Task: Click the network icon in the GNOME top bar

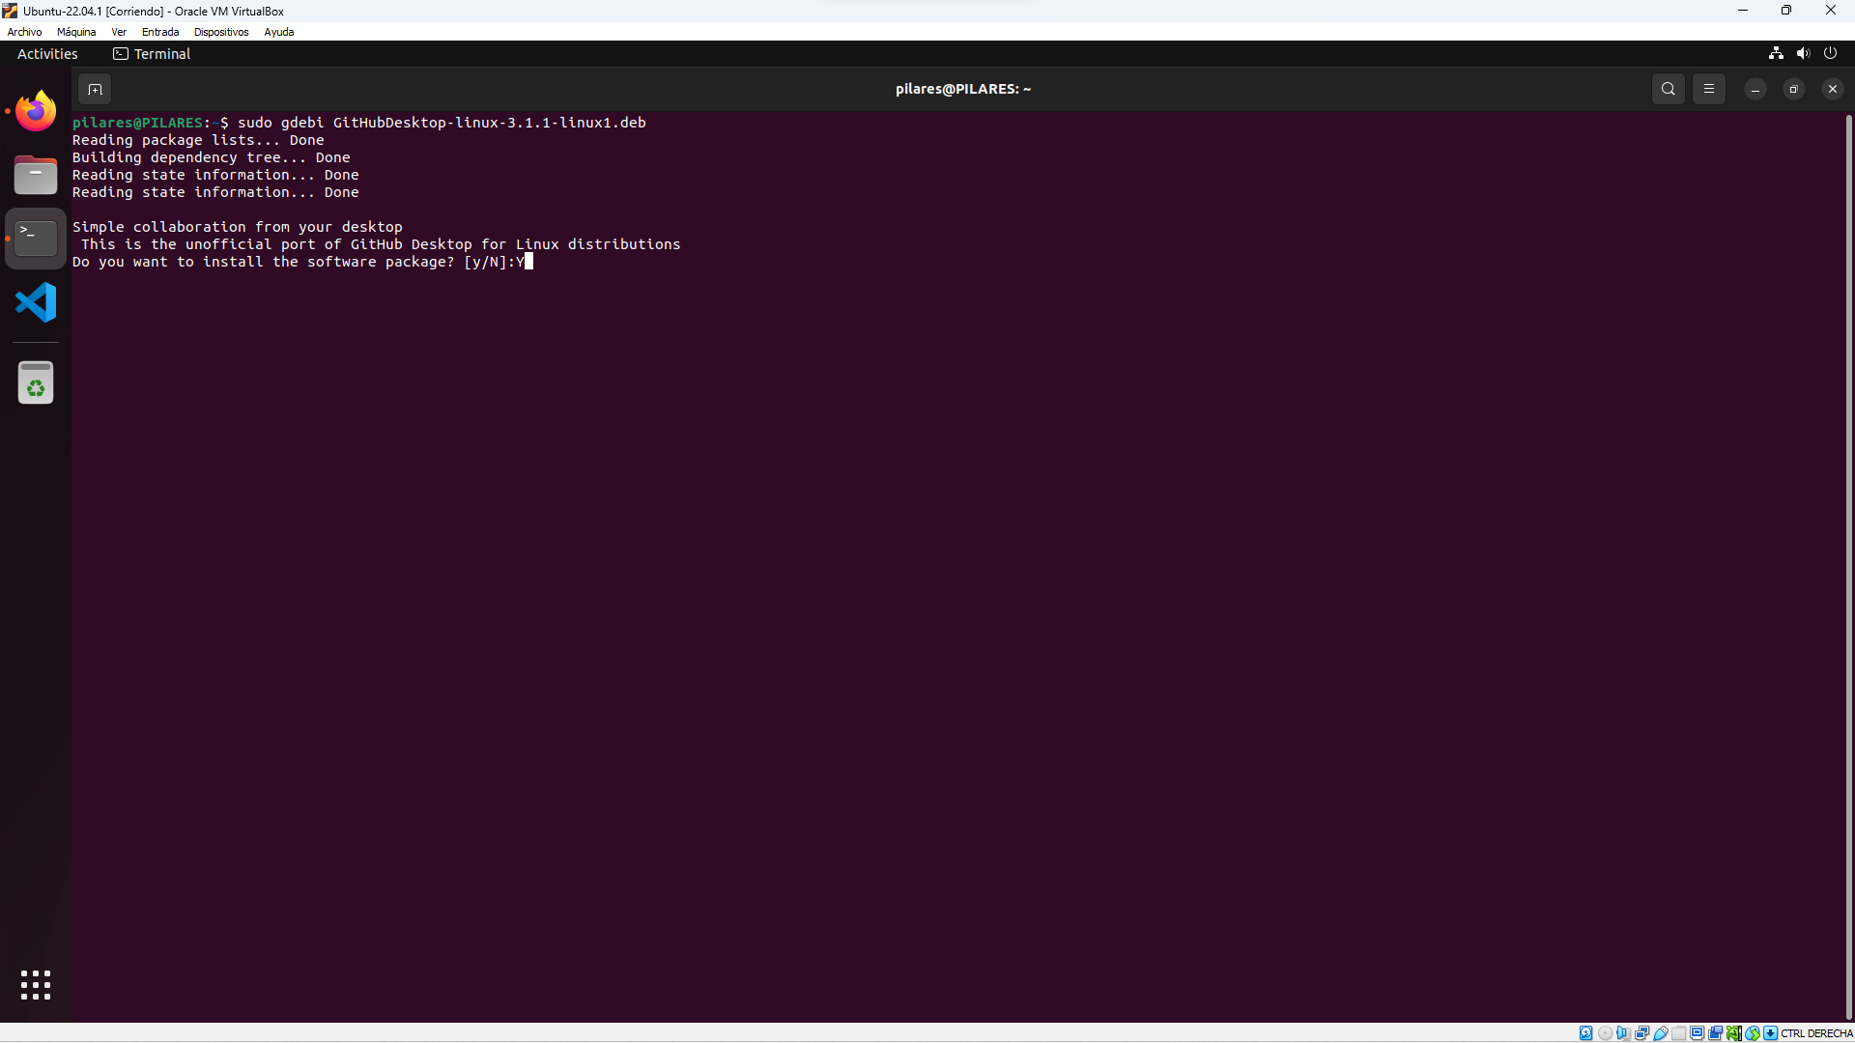Action: 1776,53
